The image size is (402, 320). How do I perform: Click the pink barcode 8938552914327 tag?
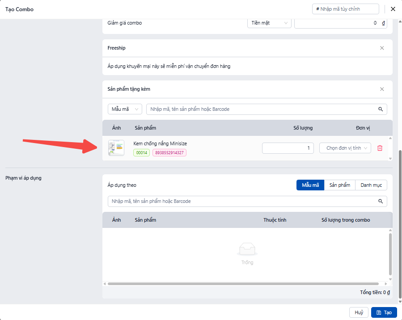click(x=169, y=153)
